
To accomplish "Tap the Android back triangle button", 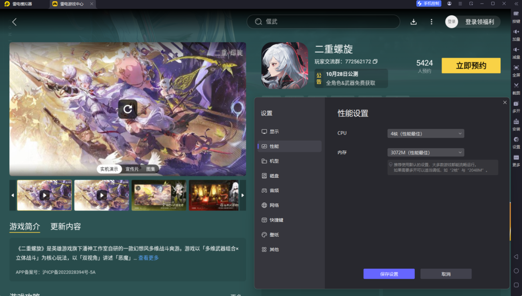I will tap(516, 257).
